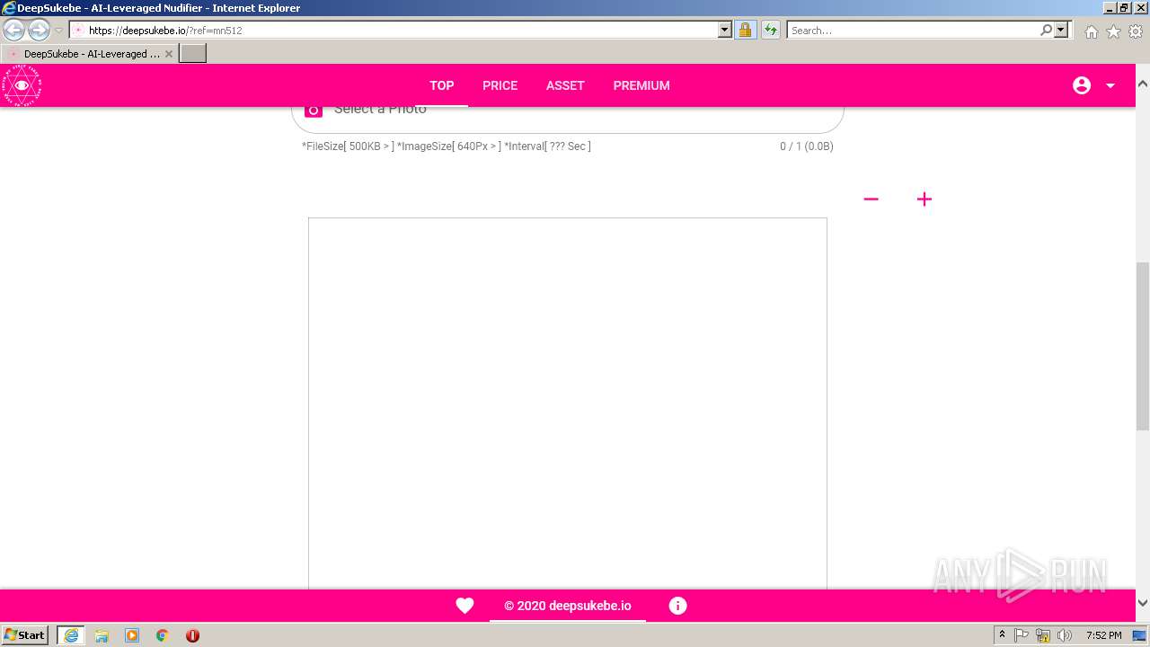1150x647 pixels.
Task: Click the file size limits text
Action: 447,146
